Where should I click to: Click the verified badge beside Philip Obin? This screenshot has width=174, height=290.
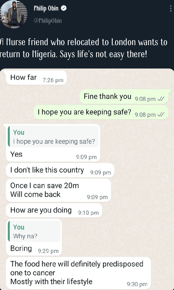64,8
